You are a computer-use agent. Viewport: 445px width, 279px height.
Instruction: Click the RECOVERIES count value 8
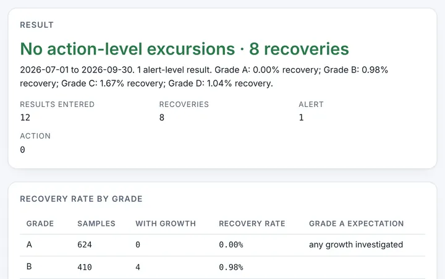coord(162,118)
